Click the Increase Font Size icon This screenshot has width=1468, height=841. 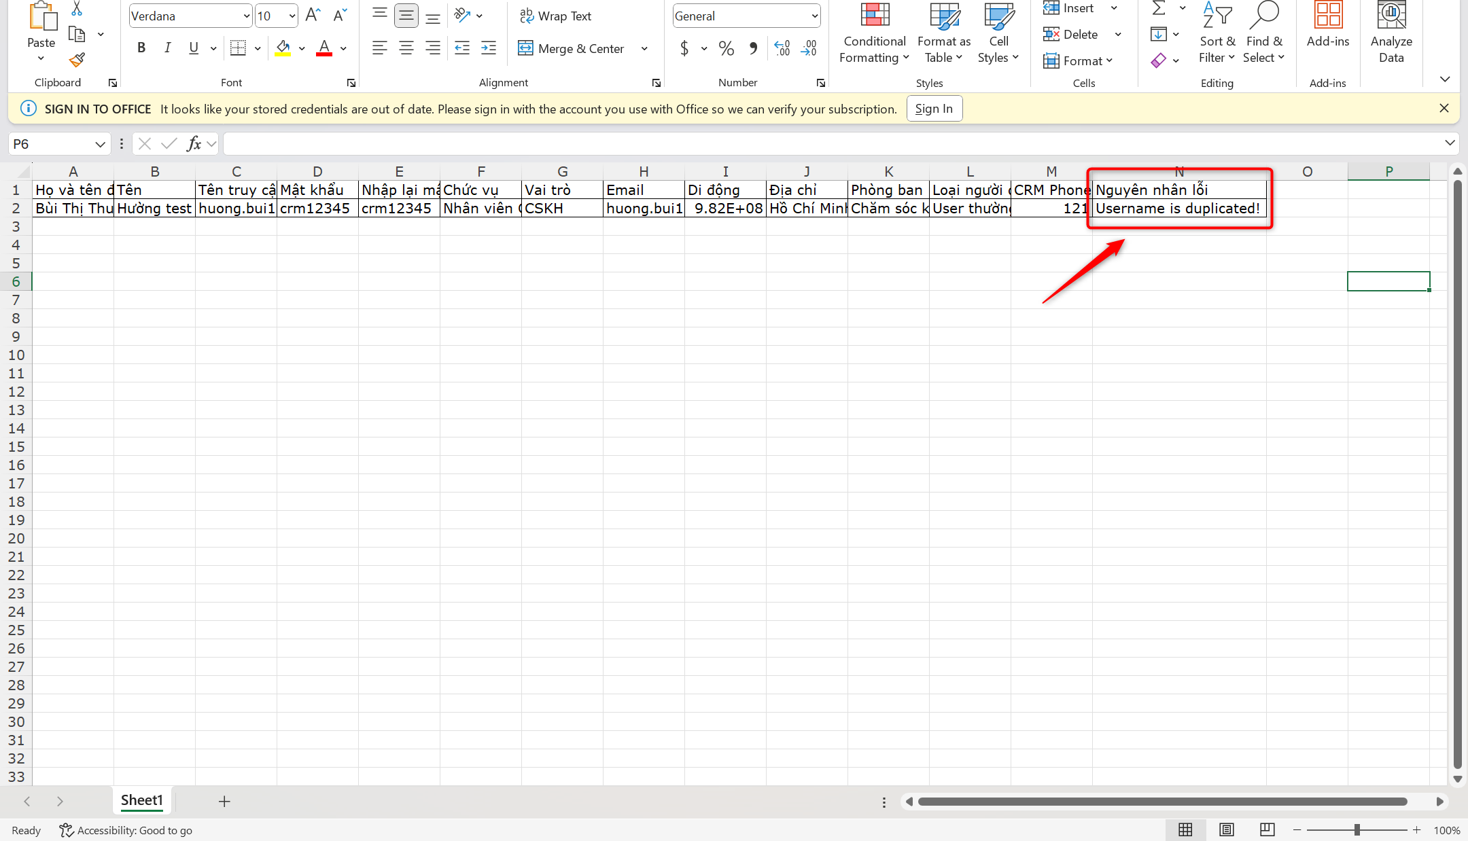click(x=313, y=16)
